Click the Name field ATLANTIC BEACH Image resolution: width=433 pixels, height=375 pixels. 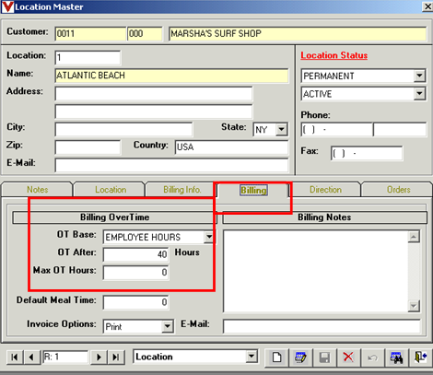tap(171, 76)
